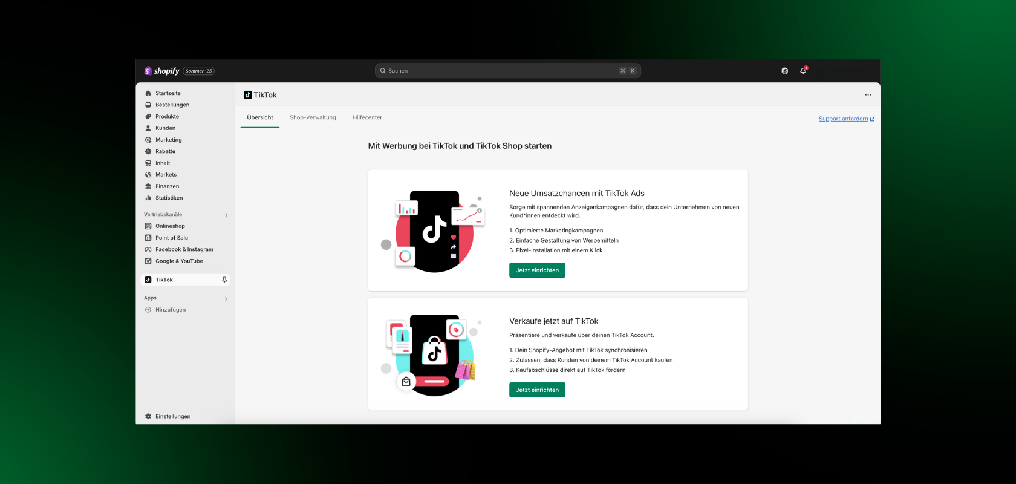Click the Shopify logo in top bar
1016x484 pixels.
click(161, 71)
